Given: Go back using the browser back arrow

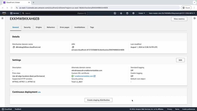Looking at the screenshot, I should [3, 8].
